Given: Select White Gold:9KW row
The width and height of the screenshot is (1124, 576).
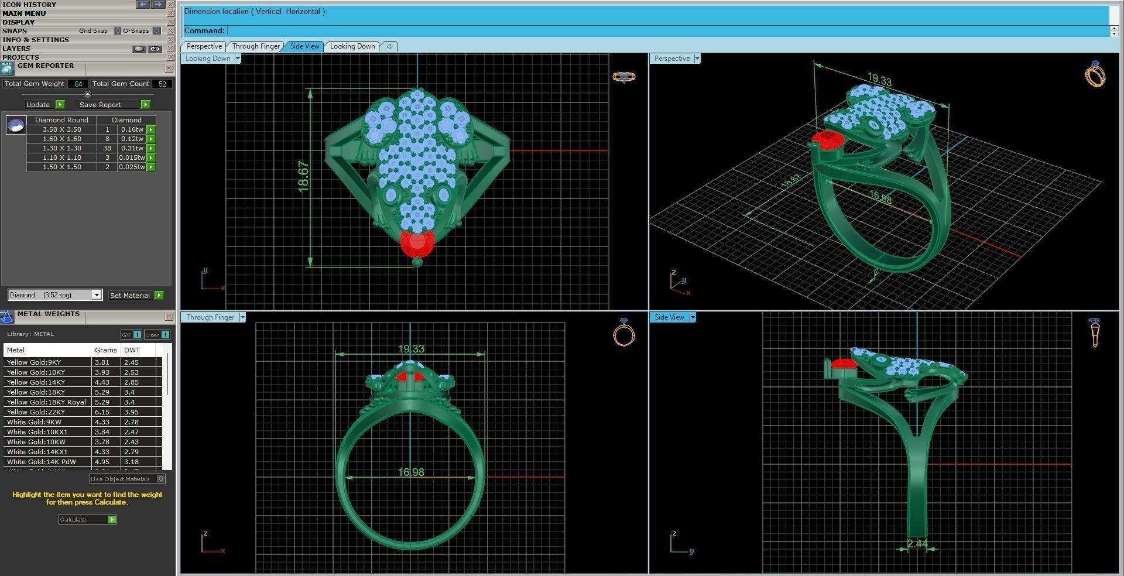Looking at the screenshot, I should point(83,422).
